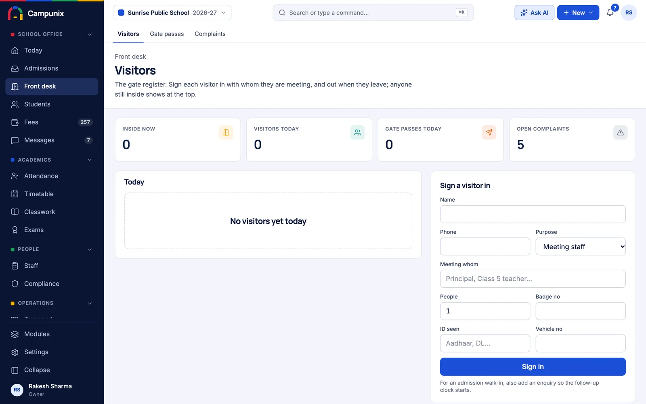Image resolution: width=646 pixels, height=404 pixels.
Task: Collapse the People section
Action: [90, 249]
